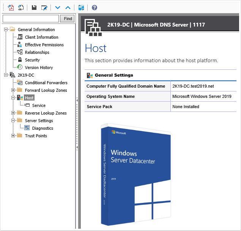The height and width of the screenshot is (231, 241).
Task: Open Service tree item
Action: (39, 105)
